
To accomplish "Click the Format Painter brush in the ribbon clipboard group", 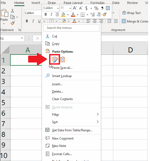I will click(x=12, y=23).
